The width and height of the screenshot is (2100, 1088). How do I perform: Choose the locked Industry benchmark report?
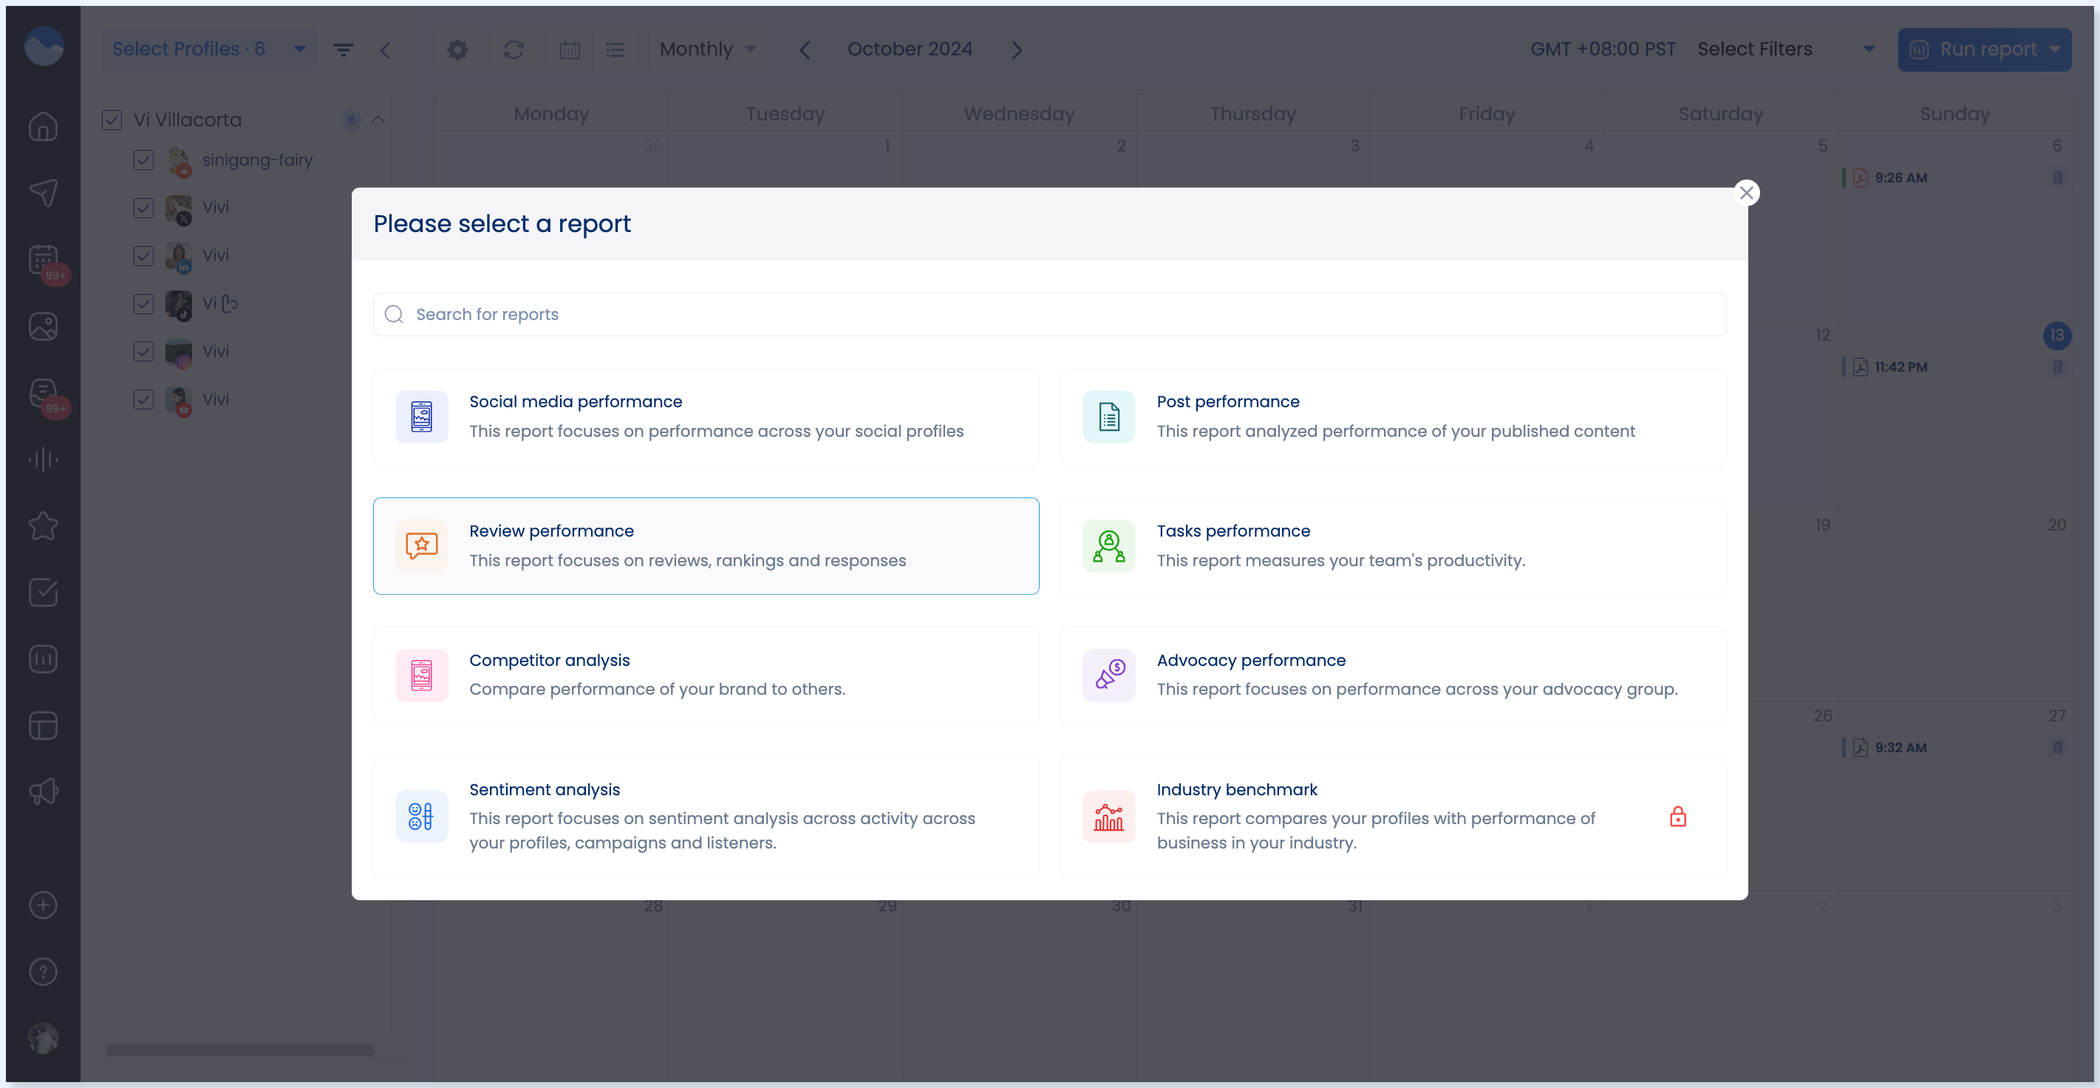[1393, 817]
